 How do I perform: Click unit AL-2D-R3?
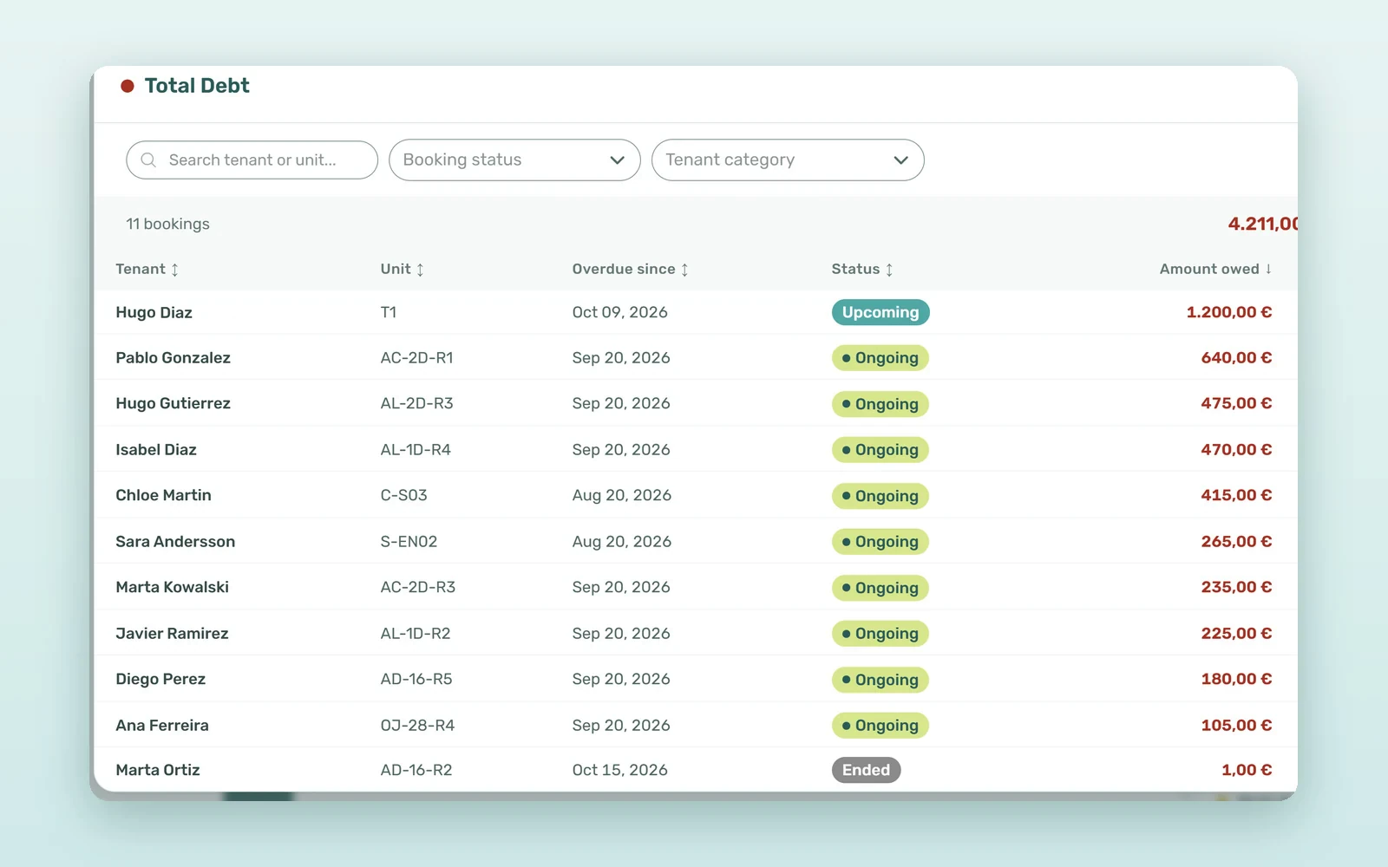(x=416, y=403)
